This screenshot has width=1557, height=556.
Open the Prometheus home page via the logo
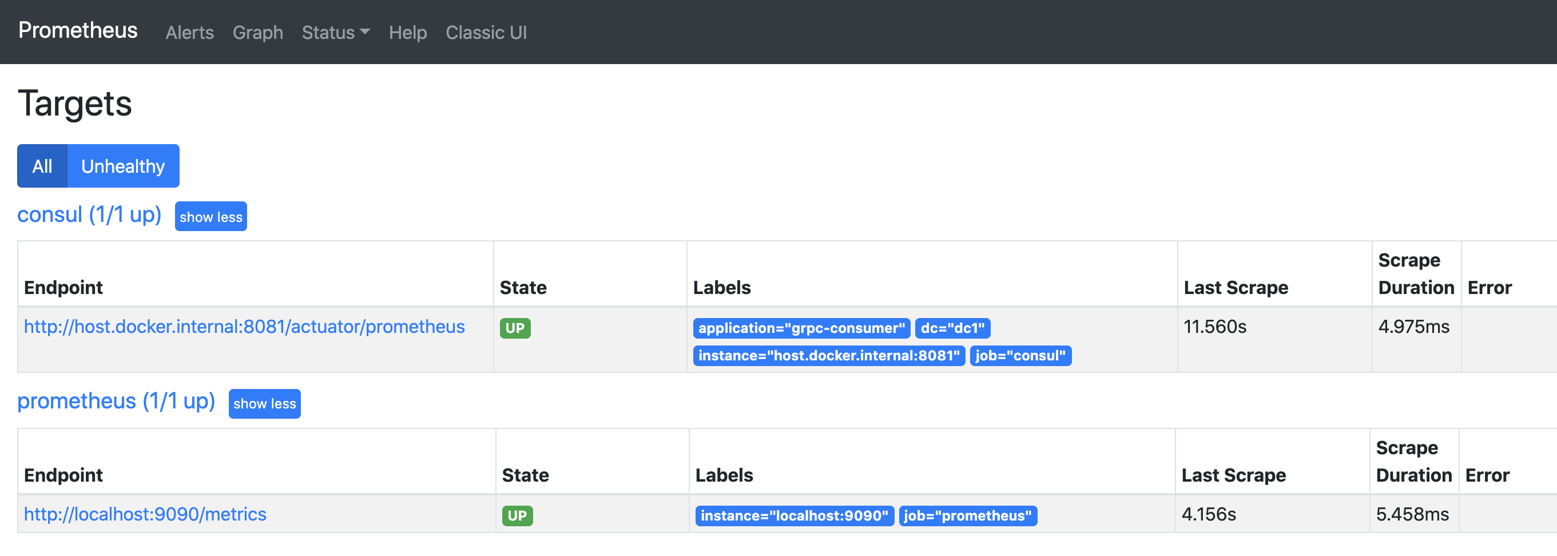(77, 30)
